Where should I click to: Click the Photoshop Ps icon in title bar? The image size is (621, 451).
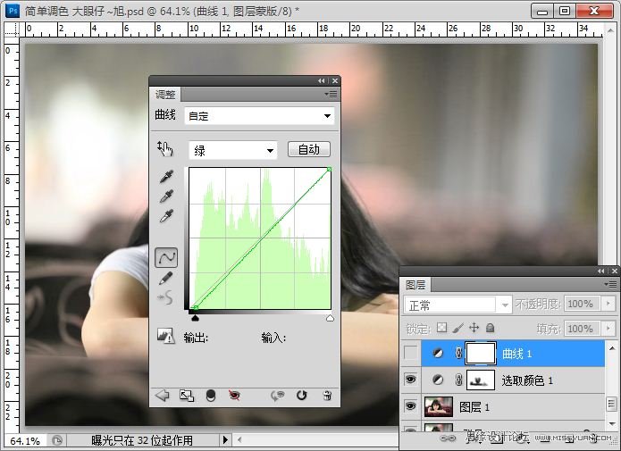pos(13,11)
